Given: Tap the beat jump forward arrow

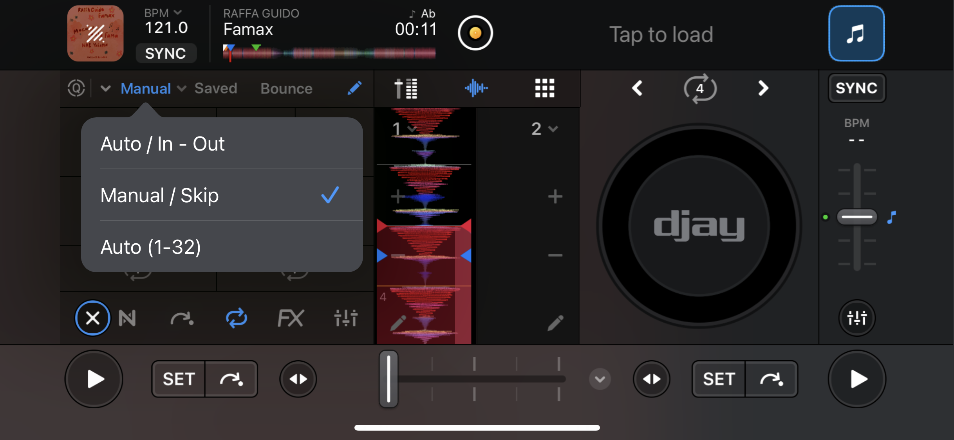Looking at the screenshot, I should pyautogui.click(x=763, y=88).
